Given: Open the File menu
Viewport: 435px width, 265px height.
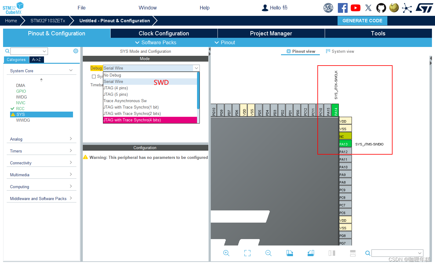Looking at the screenshot, I should [x=82, y=8].
